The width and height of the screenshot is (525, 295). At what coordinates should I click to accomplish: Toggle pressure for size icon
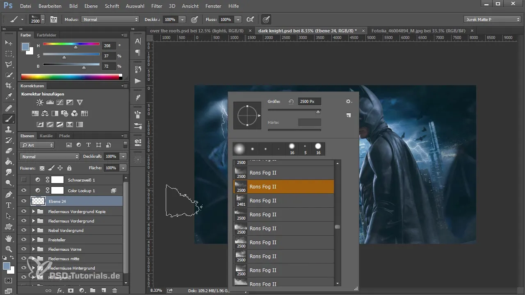pos(266,19)
